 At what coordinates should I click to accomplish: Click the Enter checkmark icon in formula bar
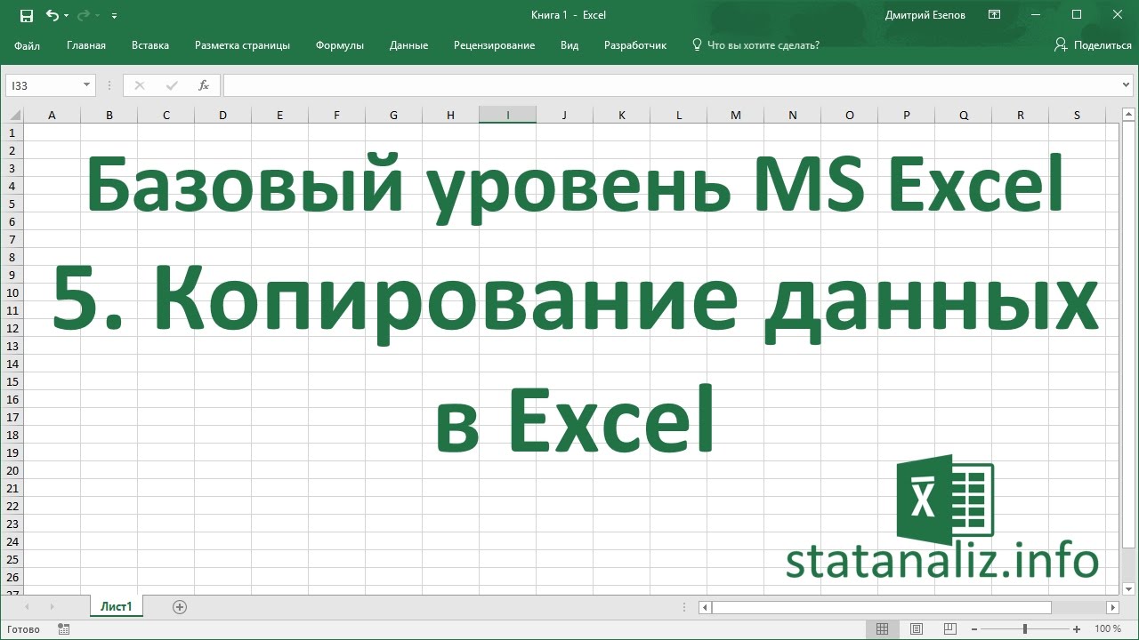[x=172, y=85]
